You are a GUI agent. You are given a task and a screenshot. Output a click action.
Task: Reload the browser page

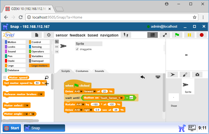[21, 17]
